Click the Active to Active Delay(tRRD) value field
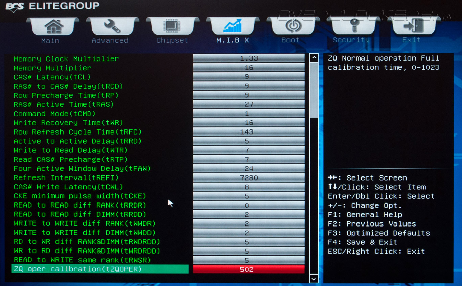Image resolution: width=462 pixels, height=286 pixels. (249, 141)
